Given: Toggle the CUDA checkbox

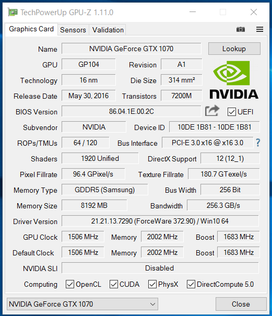Looking at the screenshot, I should click(114, 284).
